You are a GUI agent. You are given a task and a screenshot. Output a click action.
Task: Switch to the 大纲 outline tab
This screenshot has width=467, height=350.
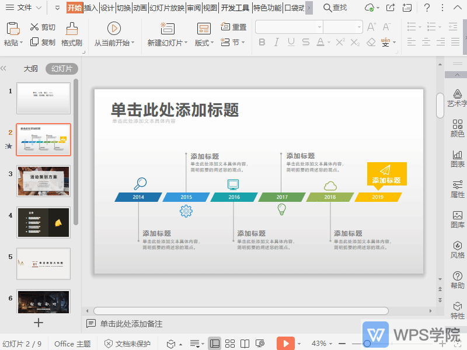(30, 68)
